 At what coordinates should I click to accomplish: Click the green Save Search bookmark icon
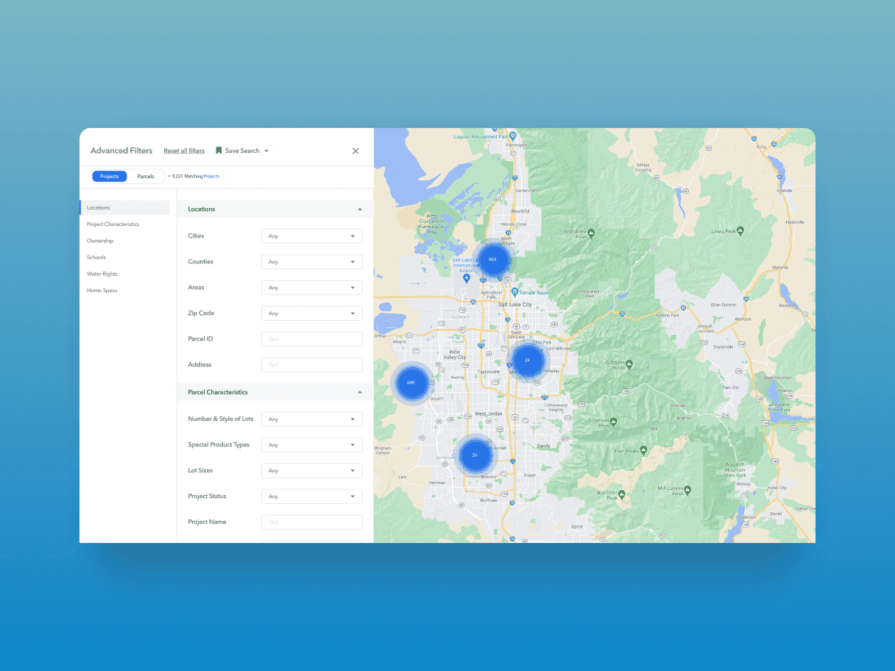click(x=219, y=151)
